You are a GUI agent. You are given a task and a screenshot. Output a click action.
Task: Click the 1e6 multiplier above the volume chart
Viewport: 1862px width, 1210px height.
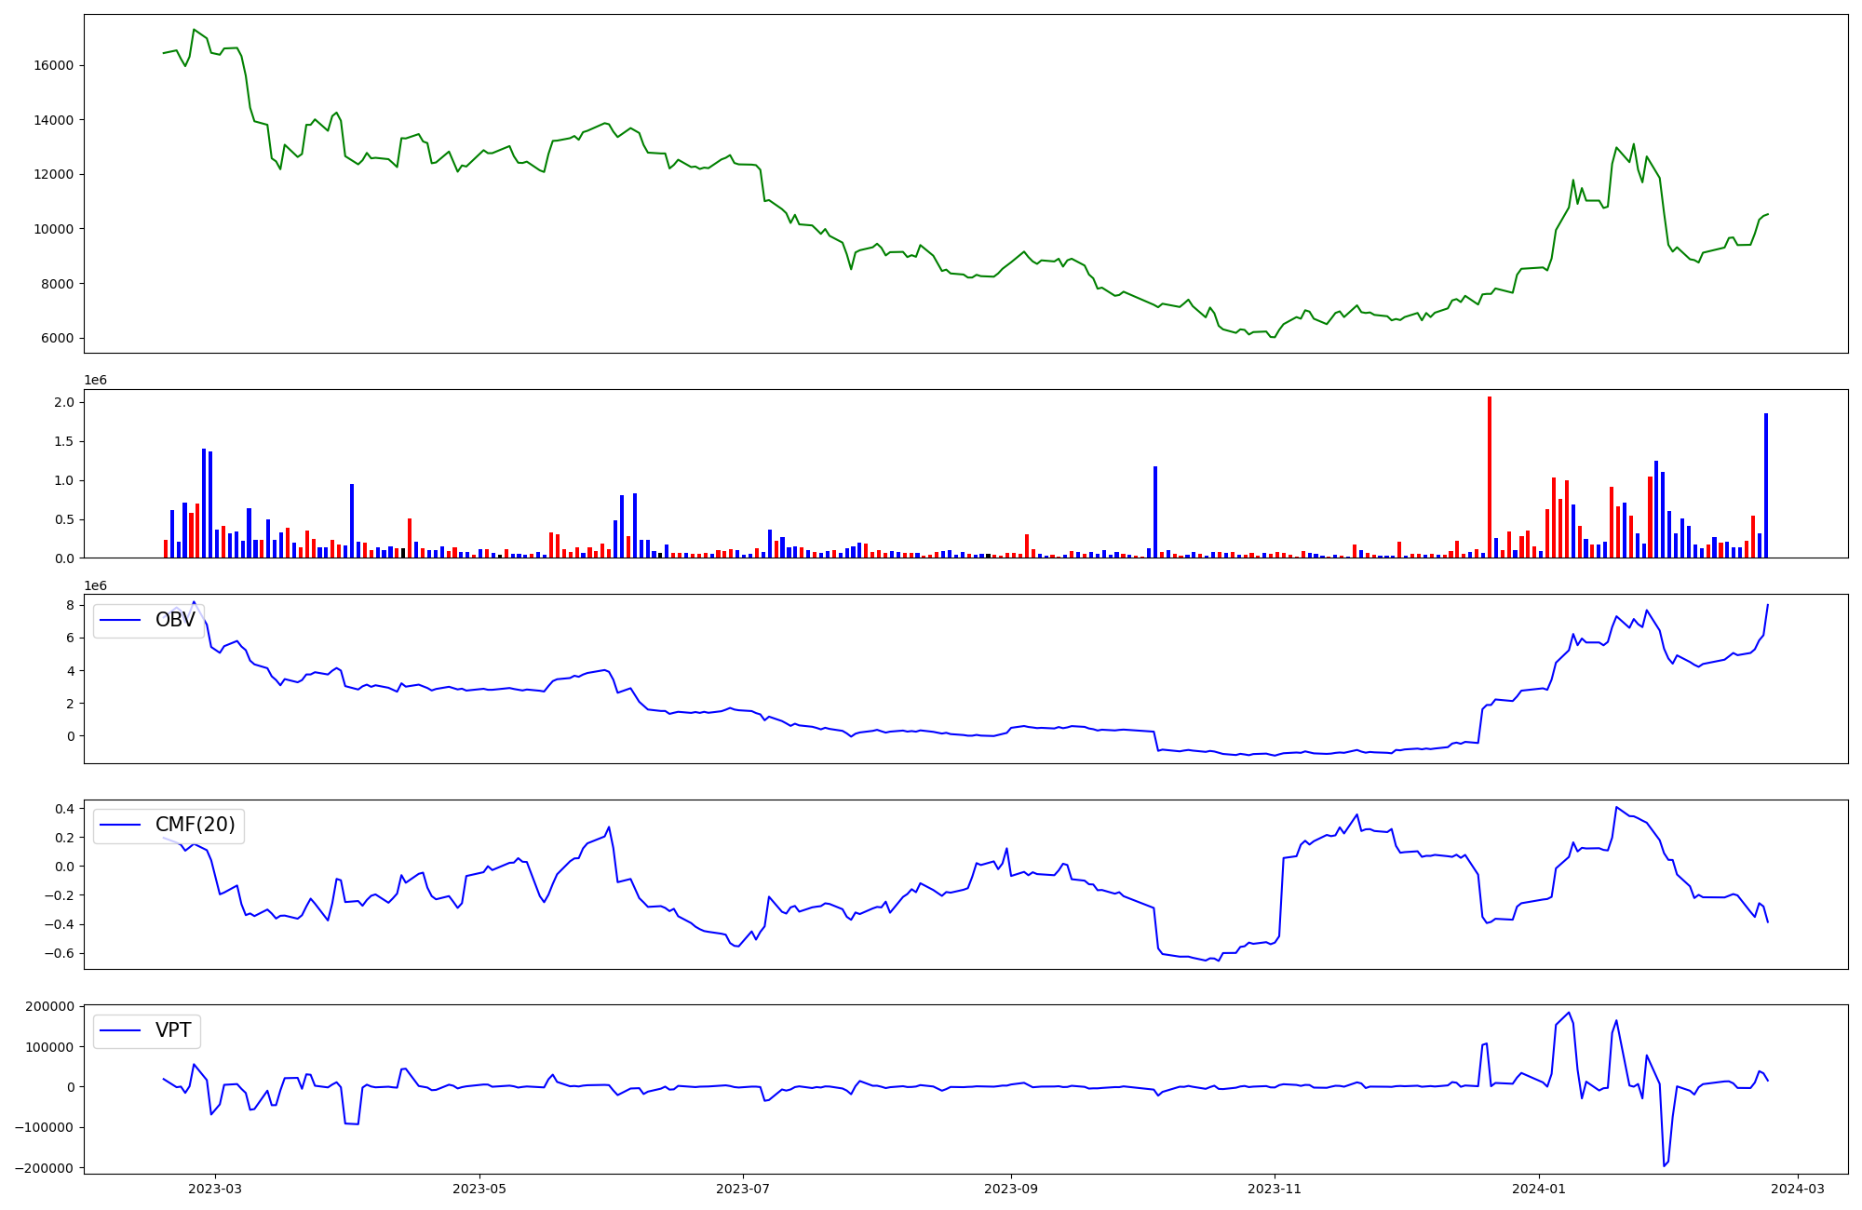95,380
